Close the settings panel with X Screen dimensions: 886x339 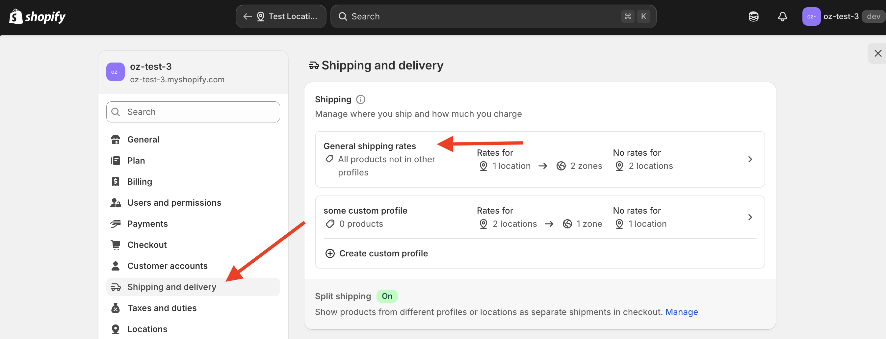pos(878,53)
